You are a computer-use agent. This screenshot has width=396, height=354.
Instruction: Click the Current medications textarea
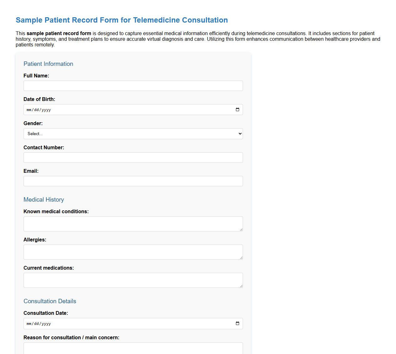133,280
